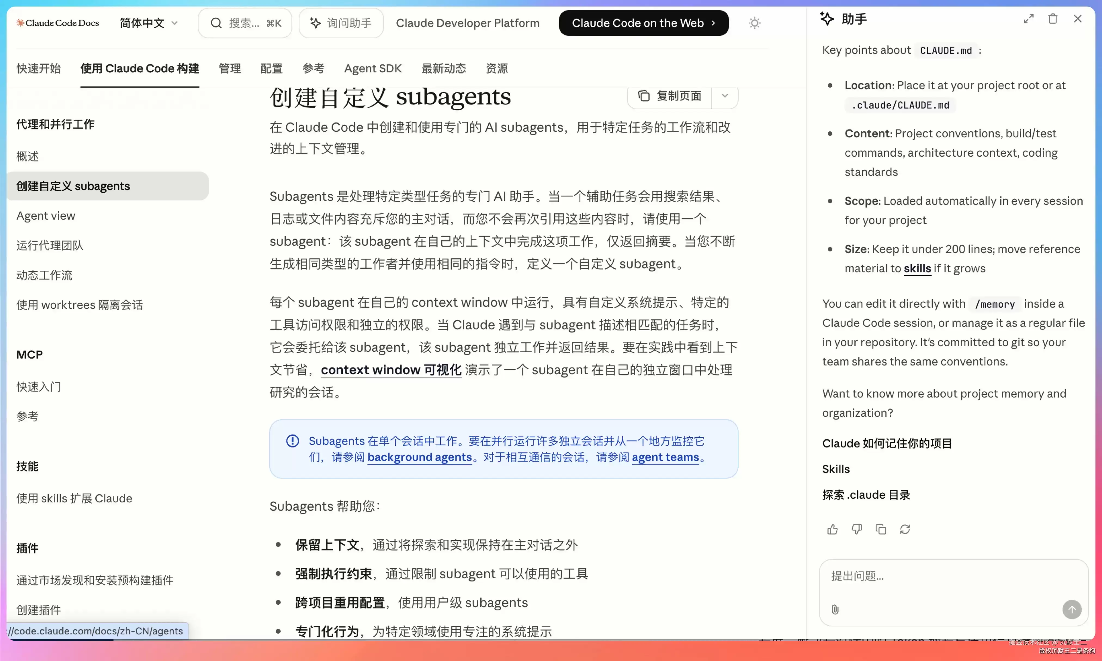The height and width of the screenshot is (661, 1102).
Task: Open the 简体中文 language dropdown
Action: (x=148, y=23)
